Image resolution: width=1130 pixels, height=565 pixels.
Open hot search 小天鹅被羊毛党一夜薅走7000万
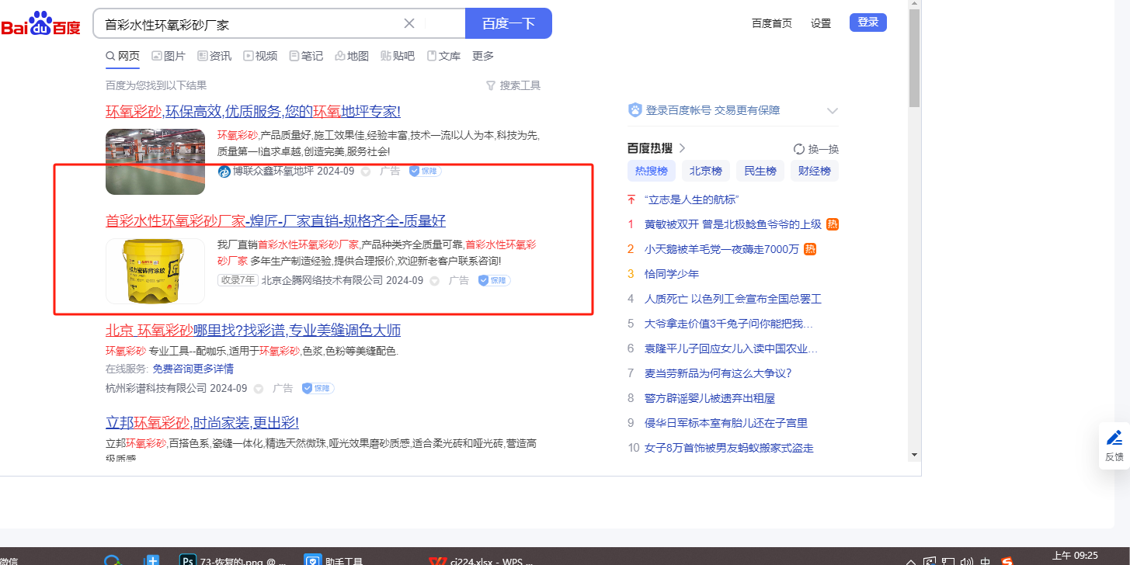721,249
